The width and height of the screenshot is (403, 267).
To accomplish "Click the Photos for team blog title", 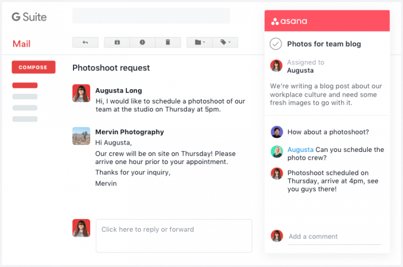I will pos(324,44).
